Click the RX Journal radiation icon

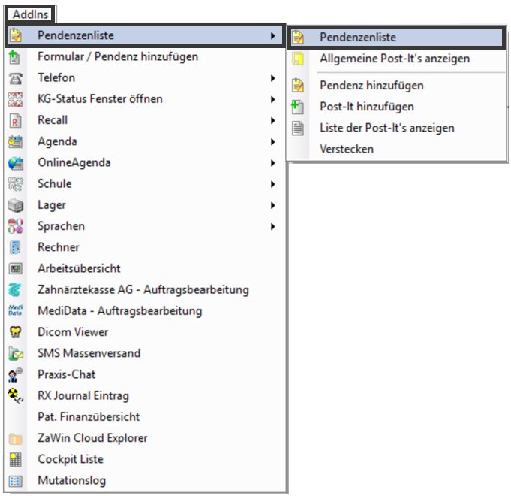pos(15,395)
